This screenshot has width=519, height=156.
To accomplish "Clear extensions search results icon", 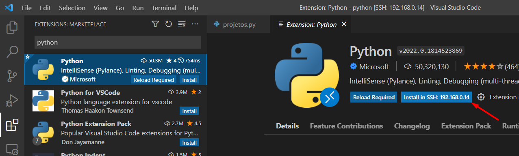I will click(x=182, y=24).
